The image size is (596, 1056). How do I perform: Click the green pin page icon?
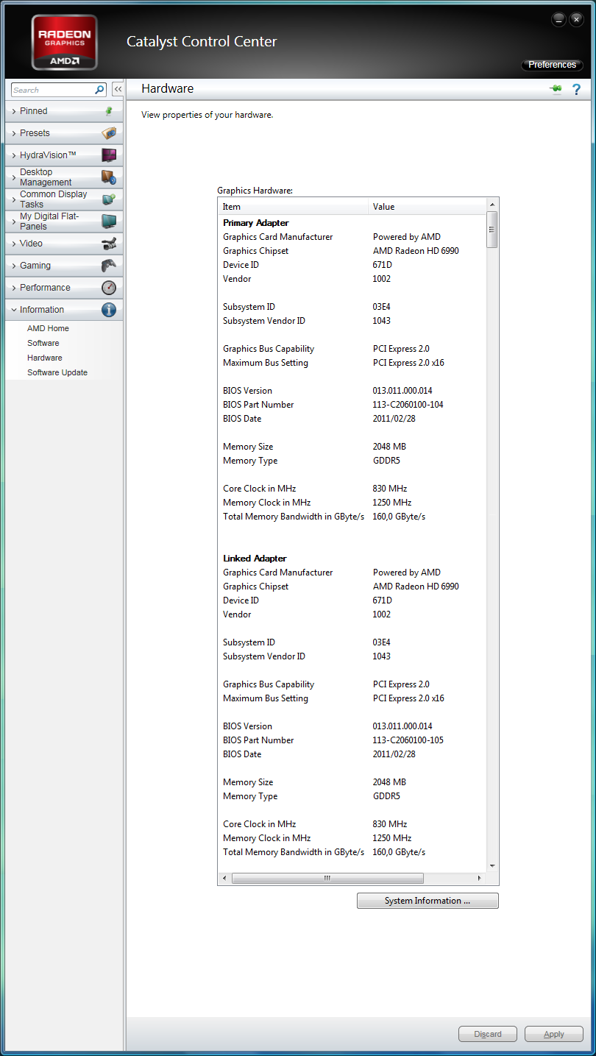tap(556, 89)
